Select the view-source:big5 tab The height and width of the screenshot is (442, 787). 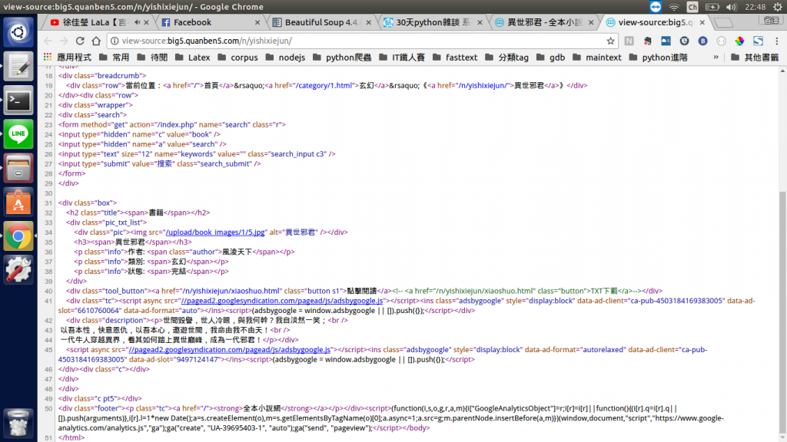tap(654, 22)
